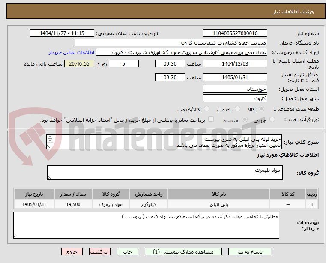Click the بازگشت back button
Image resolution: width=326 pixels, height=263 pixels.
pyautogui.click(x=99, y=251)
